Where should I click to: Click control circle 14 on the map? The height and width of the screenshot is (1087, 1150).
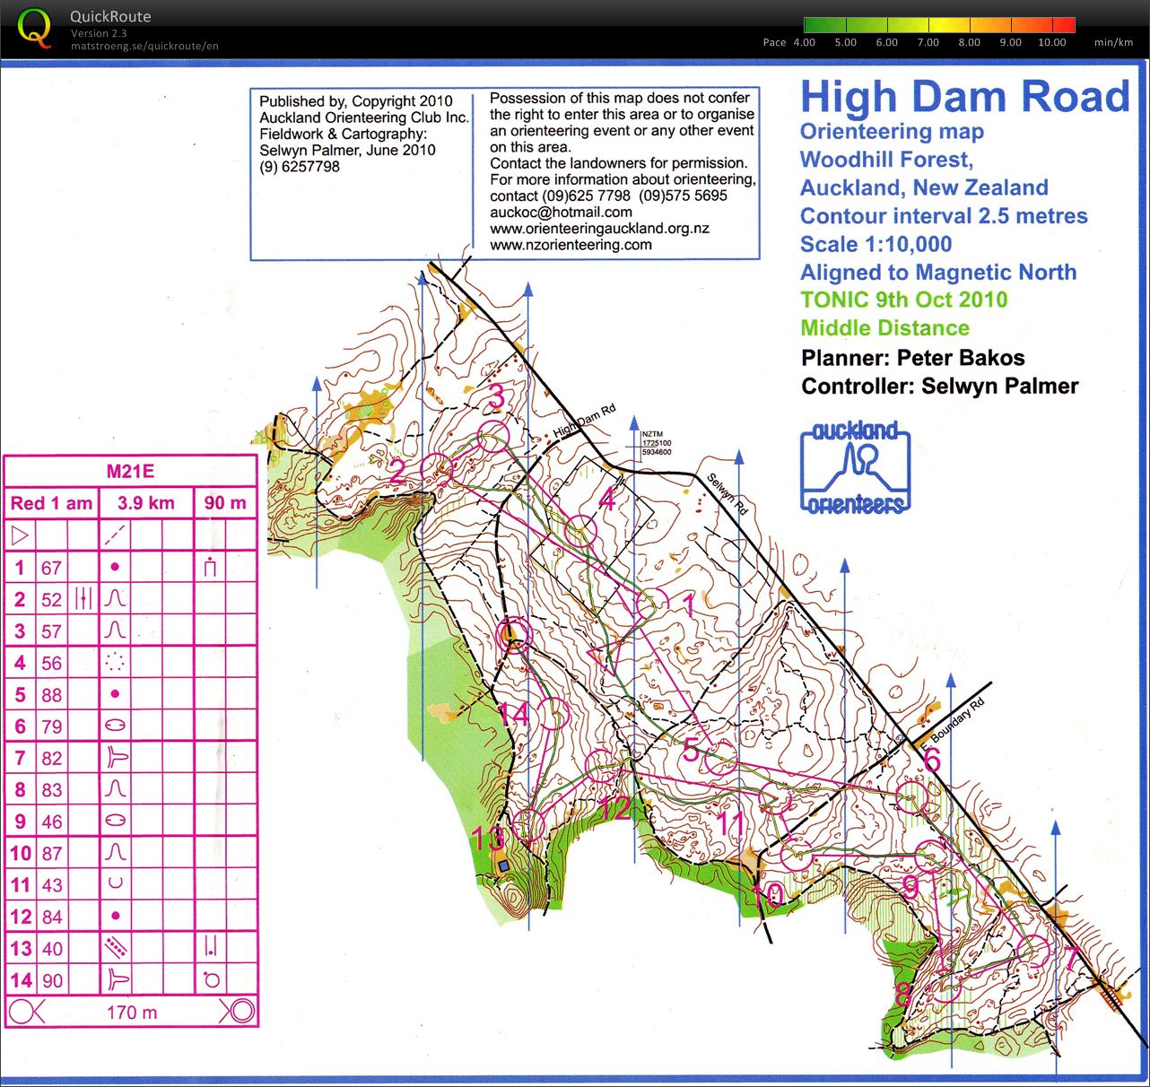click(x=553, y=715)
